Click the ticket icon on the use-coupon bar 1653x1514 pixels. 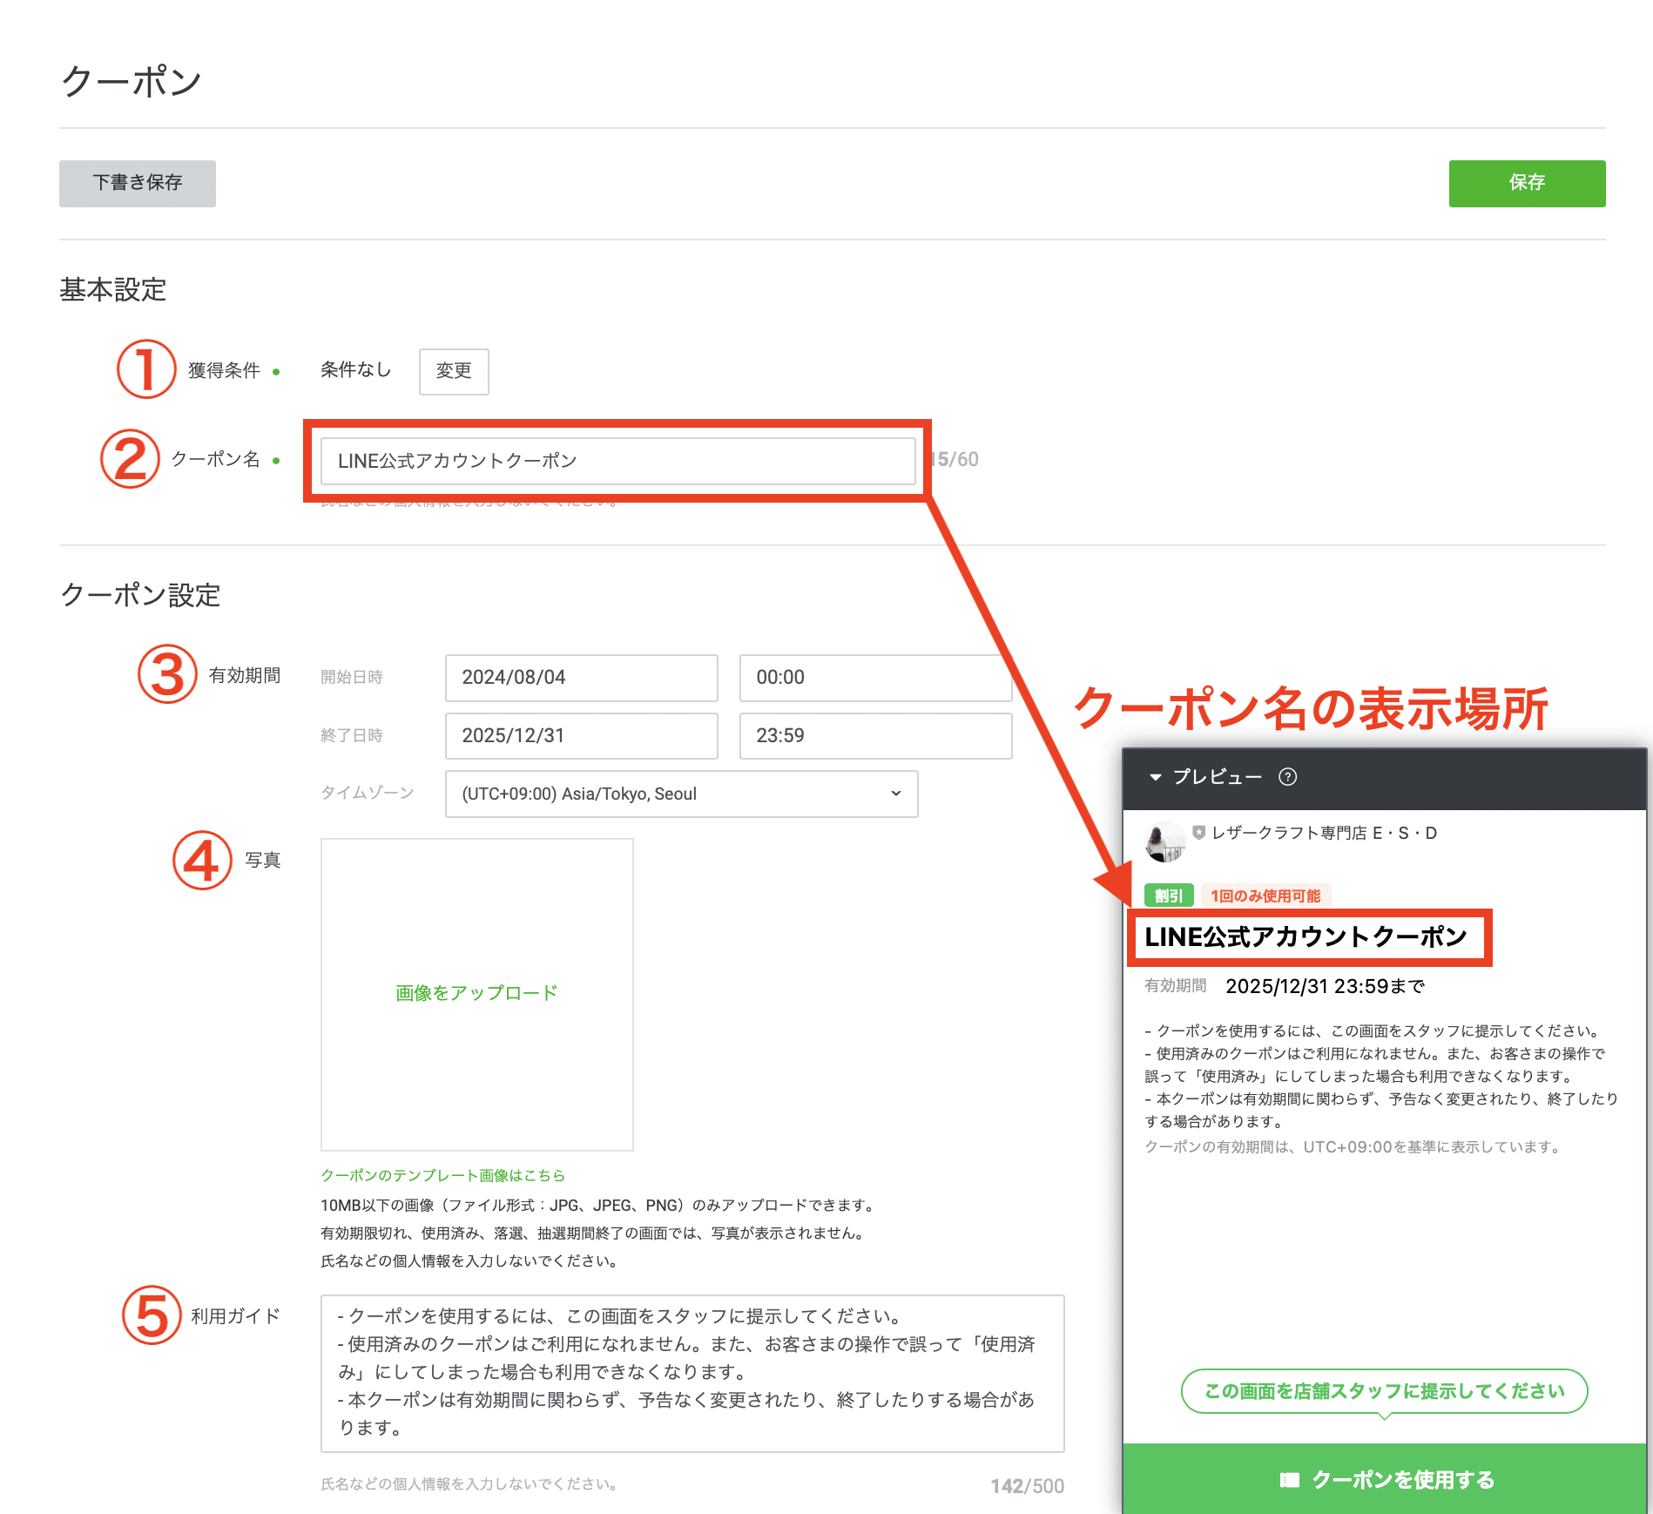click(x=1289, y=1479)
